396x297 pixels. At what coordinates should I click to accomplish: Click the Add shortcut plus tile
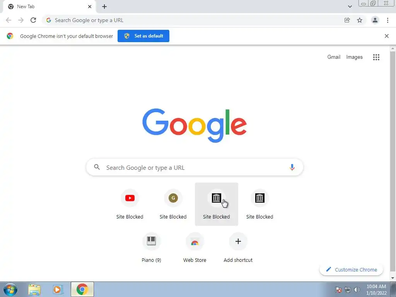pos(238,247)
